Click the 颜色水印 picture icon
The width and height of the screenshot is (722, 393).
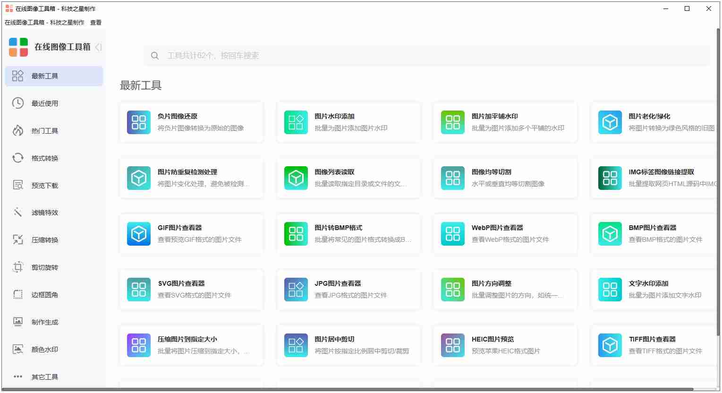(17, 349)
